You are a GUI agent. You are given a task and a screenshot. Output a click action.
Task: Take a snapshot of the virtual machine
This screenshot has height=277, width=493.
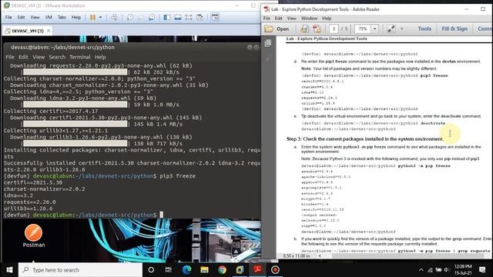coord(129,18)
